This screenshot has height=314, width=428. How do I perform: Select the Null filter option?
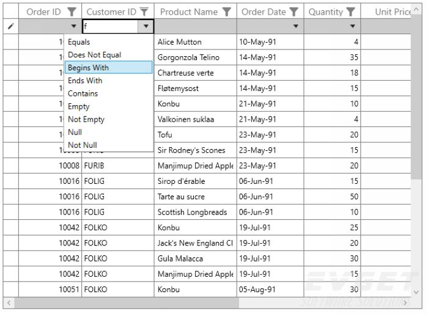(108, 133)
